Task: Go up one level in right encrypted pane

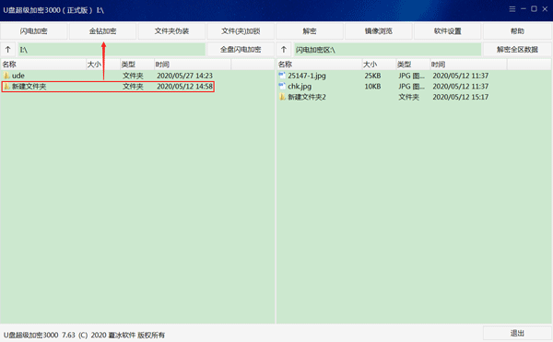Action: pos(284,50)
